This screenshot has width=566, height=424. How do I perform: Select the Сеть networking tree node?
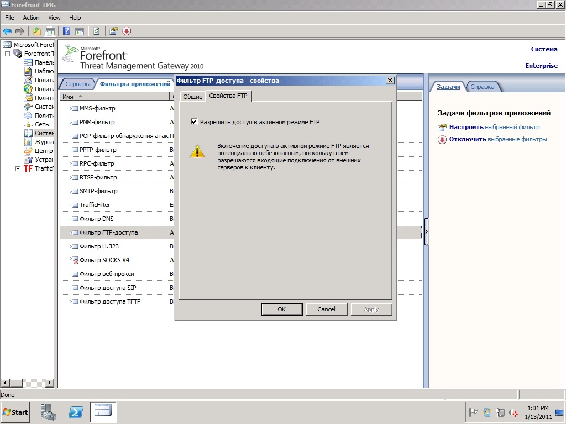click(36, 124)
